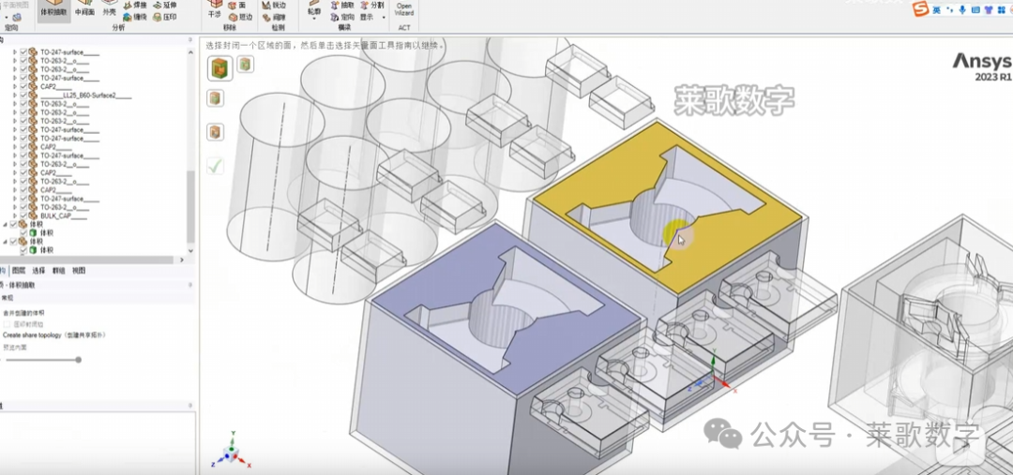Select the third tool guide icon in viewport

(215, 98)
